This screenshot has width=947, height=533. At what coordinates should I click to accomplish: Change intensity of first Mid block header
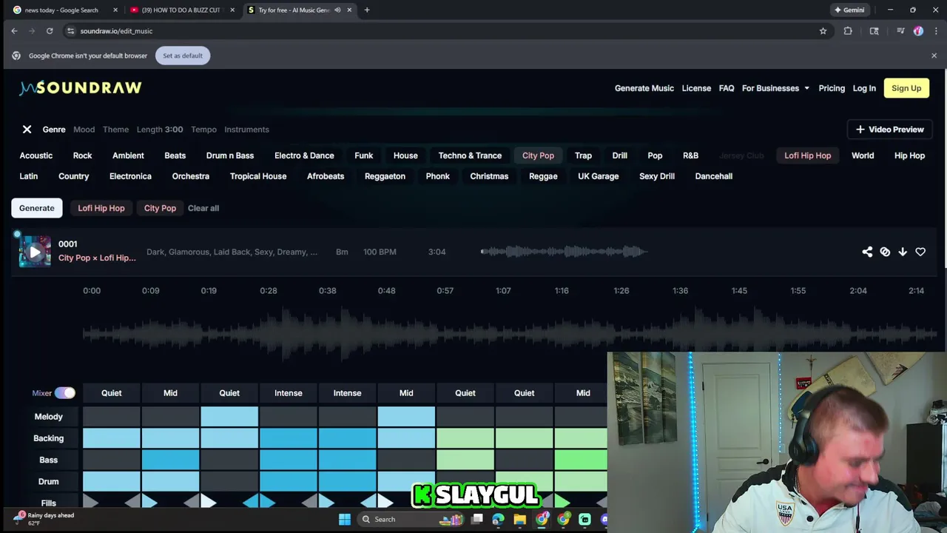pos(170,393)
